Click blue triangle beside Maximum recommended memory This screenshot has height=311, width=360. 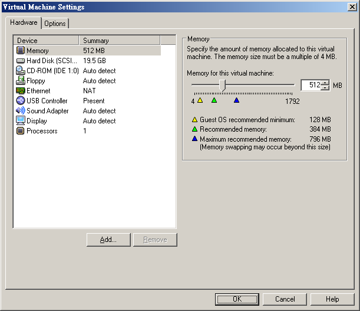pos(194,139)
